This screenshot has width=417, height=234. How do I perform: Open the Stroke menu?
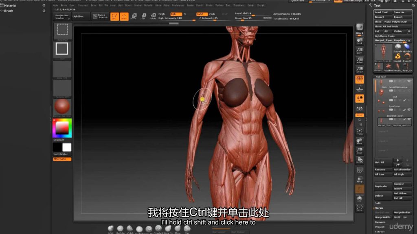(209, 5)
